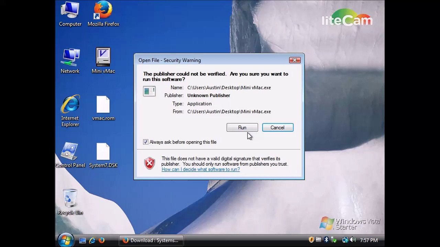Select the Mozilla Firefox desktop shortcut
This screenshot has height=247, width=440.
coord(103,14)
